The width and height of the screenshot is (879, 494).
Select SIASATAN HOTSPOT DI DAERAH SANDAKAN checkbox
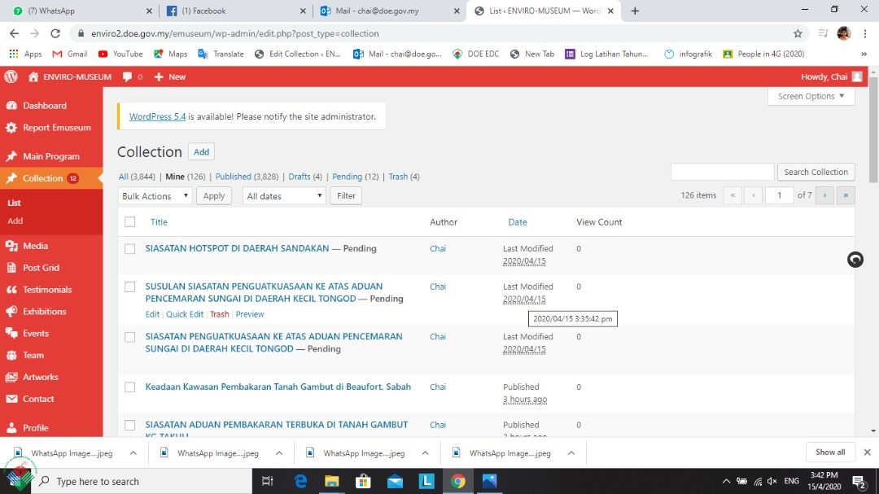pyautogui.click(x=130, y=249)
